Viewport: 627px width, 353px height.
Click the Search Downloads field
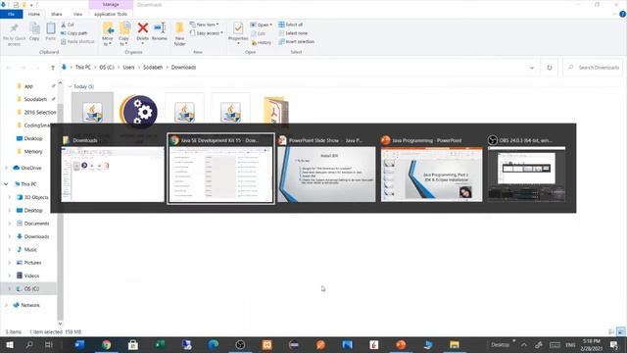(594, 68)
